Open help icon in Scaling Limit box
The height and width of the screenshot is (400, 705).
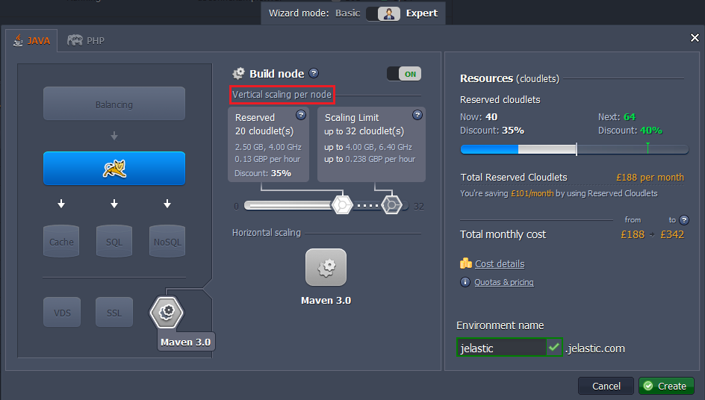coord(417,115)
